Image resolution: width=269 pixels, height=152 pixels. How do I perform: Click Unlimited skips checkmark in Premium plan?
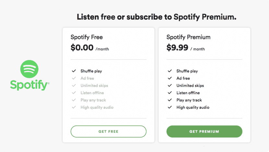[x=170, y=86]
